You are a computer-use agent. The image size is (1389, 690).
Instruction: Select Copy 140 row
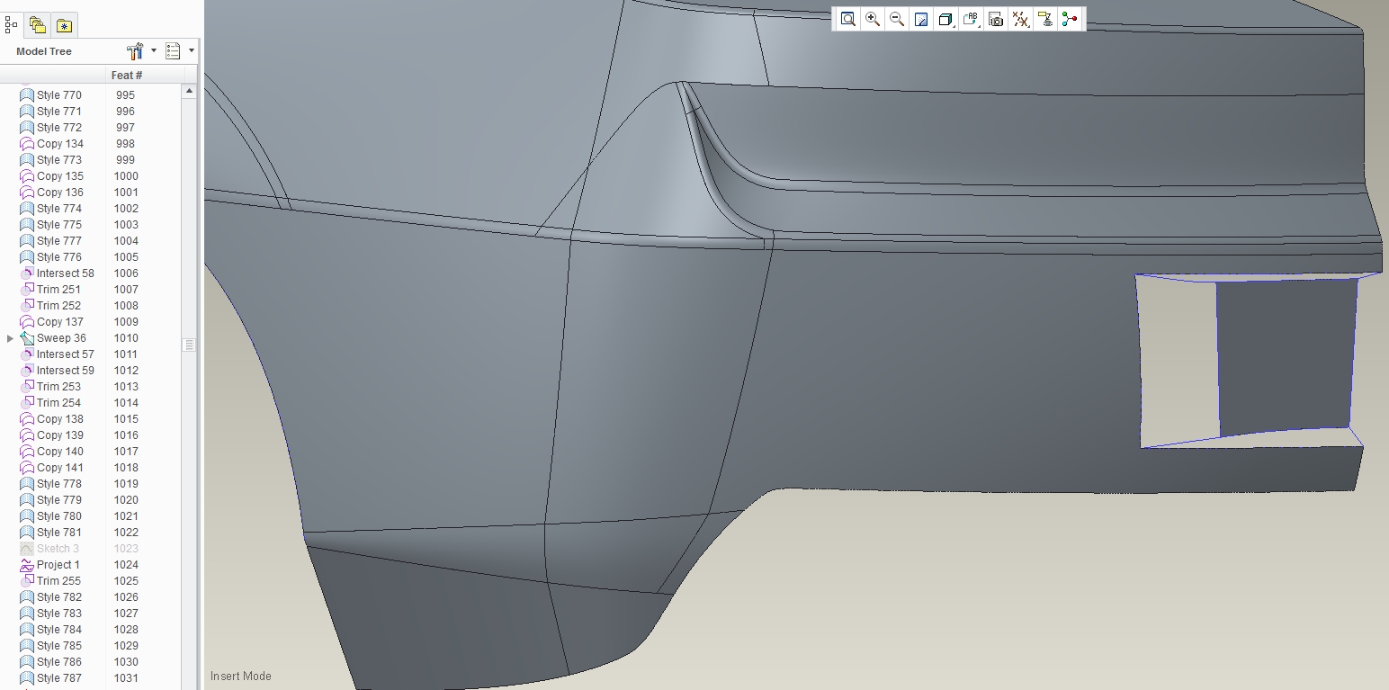point(59,452)
